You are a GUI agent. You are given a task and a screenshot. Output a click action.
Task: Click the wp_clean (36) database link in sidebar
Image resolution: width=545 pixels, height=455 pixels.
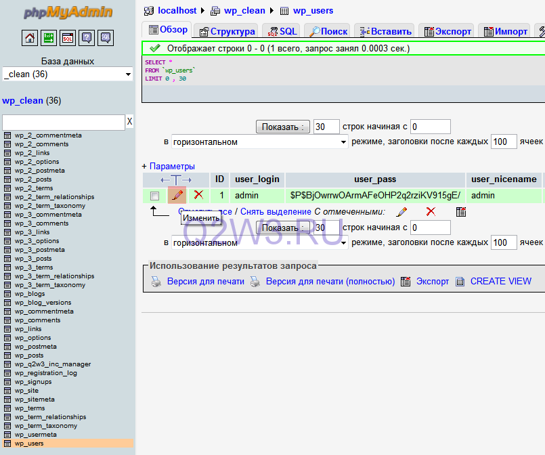tap(22, 101)
